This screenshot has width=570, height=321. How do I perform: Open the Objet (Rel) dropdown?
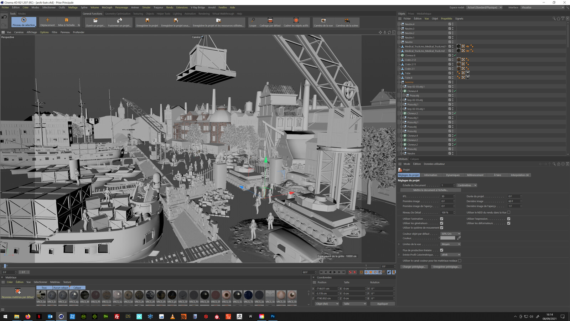pyautogui.click(x=327, y=304)
